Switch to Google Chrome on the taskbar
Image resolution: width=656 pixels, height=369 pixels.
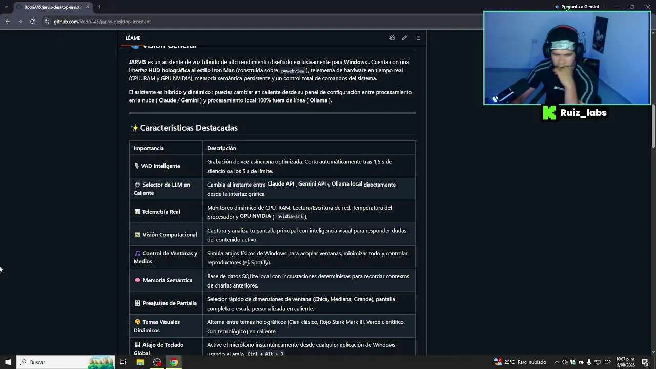[174, 362]
